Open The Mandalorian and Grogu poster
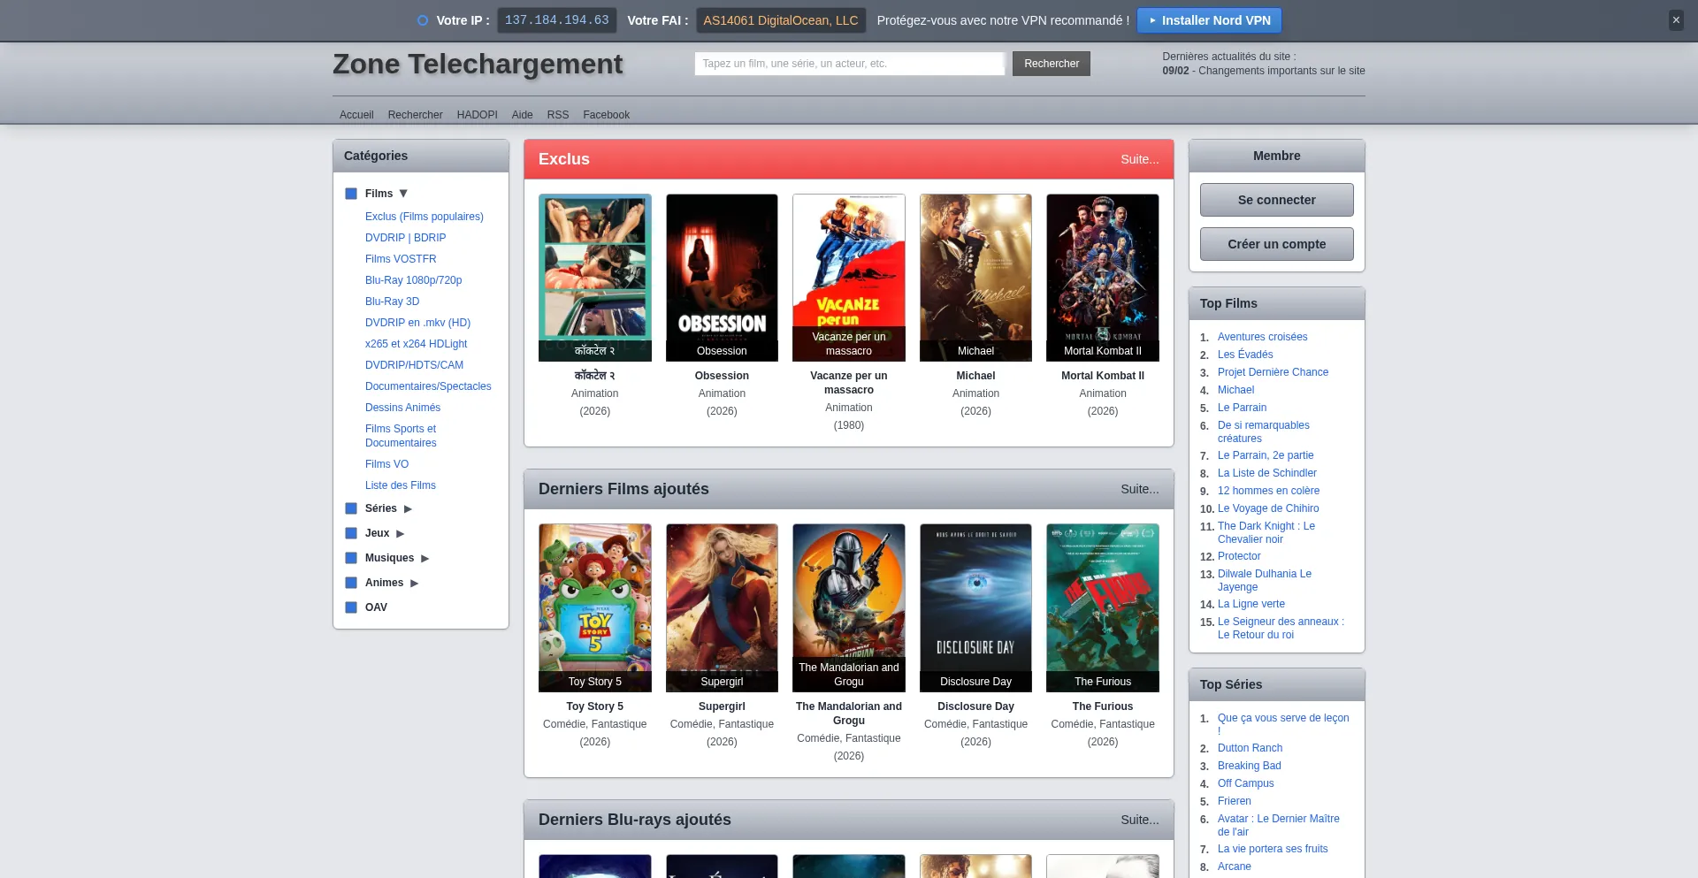 [x=849, y=607]
